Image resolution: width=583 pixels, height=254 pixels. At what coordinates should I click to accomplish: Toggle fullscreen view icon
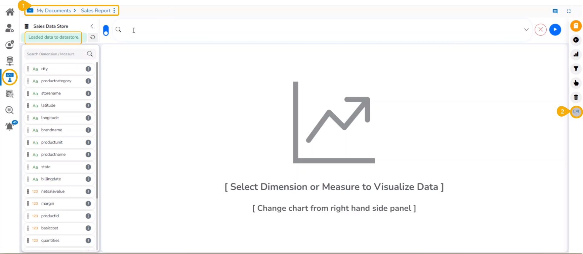[569, 11]
